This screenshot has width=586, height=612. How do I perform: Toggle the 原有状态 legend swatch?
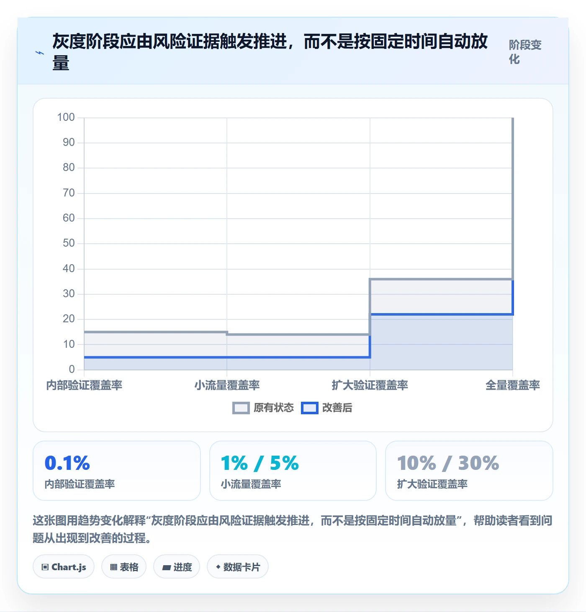pyautogui.click(x=241, y=408)
